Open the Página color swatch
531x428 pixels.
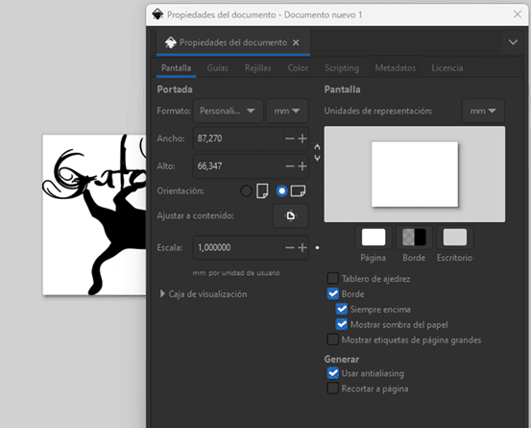(x=374, y=237)
